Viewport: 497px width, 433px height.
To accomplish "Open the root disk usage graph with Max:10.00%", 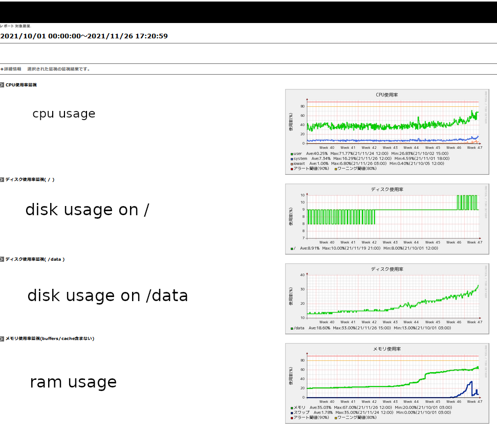I will (x=387, y=219).
